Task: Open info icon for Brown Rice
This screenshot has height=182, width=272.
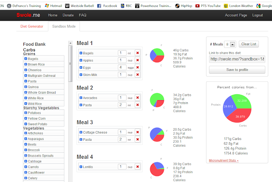Action: (x=25, y=64)
